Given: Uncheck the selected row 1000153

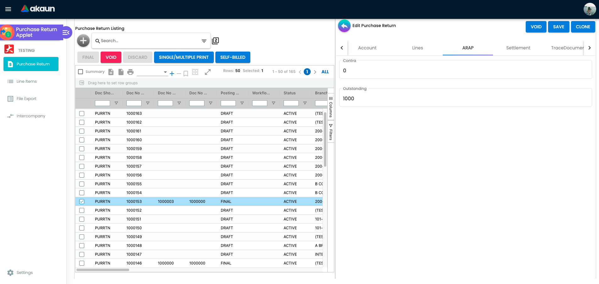Looking at the screenshot, I should (x=82, y=202).
